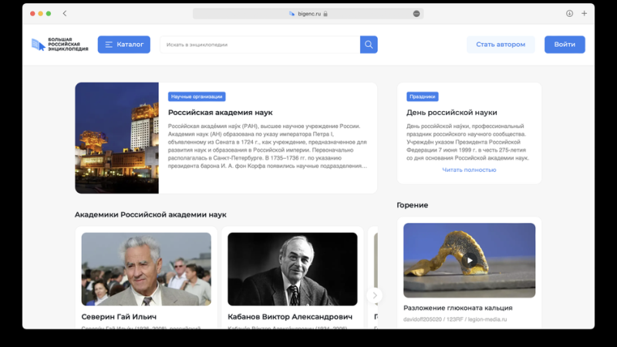This screenshot has height=347, width=617.
Task: Open the browser downloads icon
Action: click(x=569, y=13)
